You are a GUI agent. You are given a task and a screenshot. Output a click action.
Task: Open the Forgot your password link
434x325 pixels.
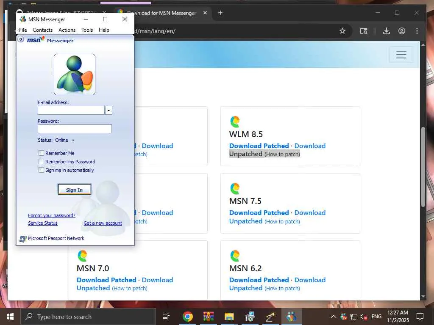pyautogui.click(x=52, y=215)
